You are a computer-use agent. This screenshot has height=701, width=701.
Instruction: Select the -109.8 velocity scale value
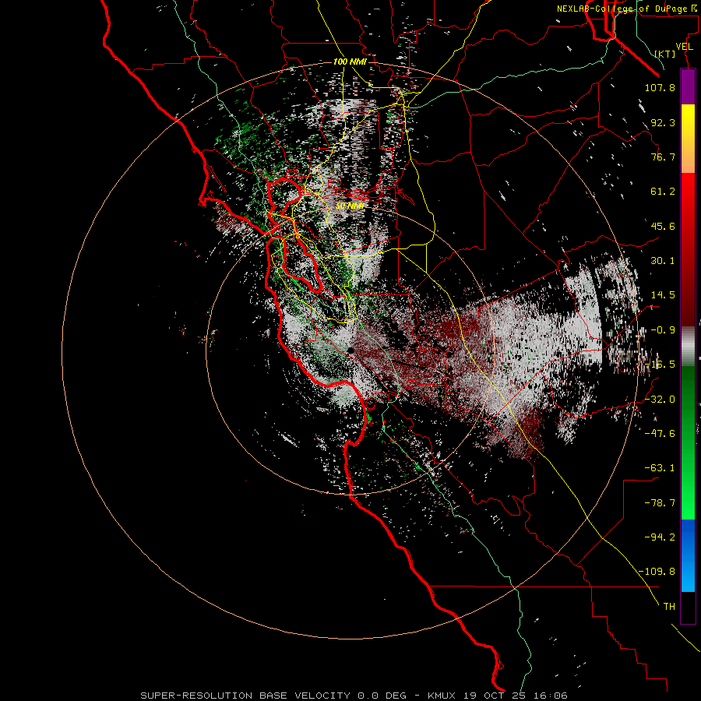pos(657,572)
